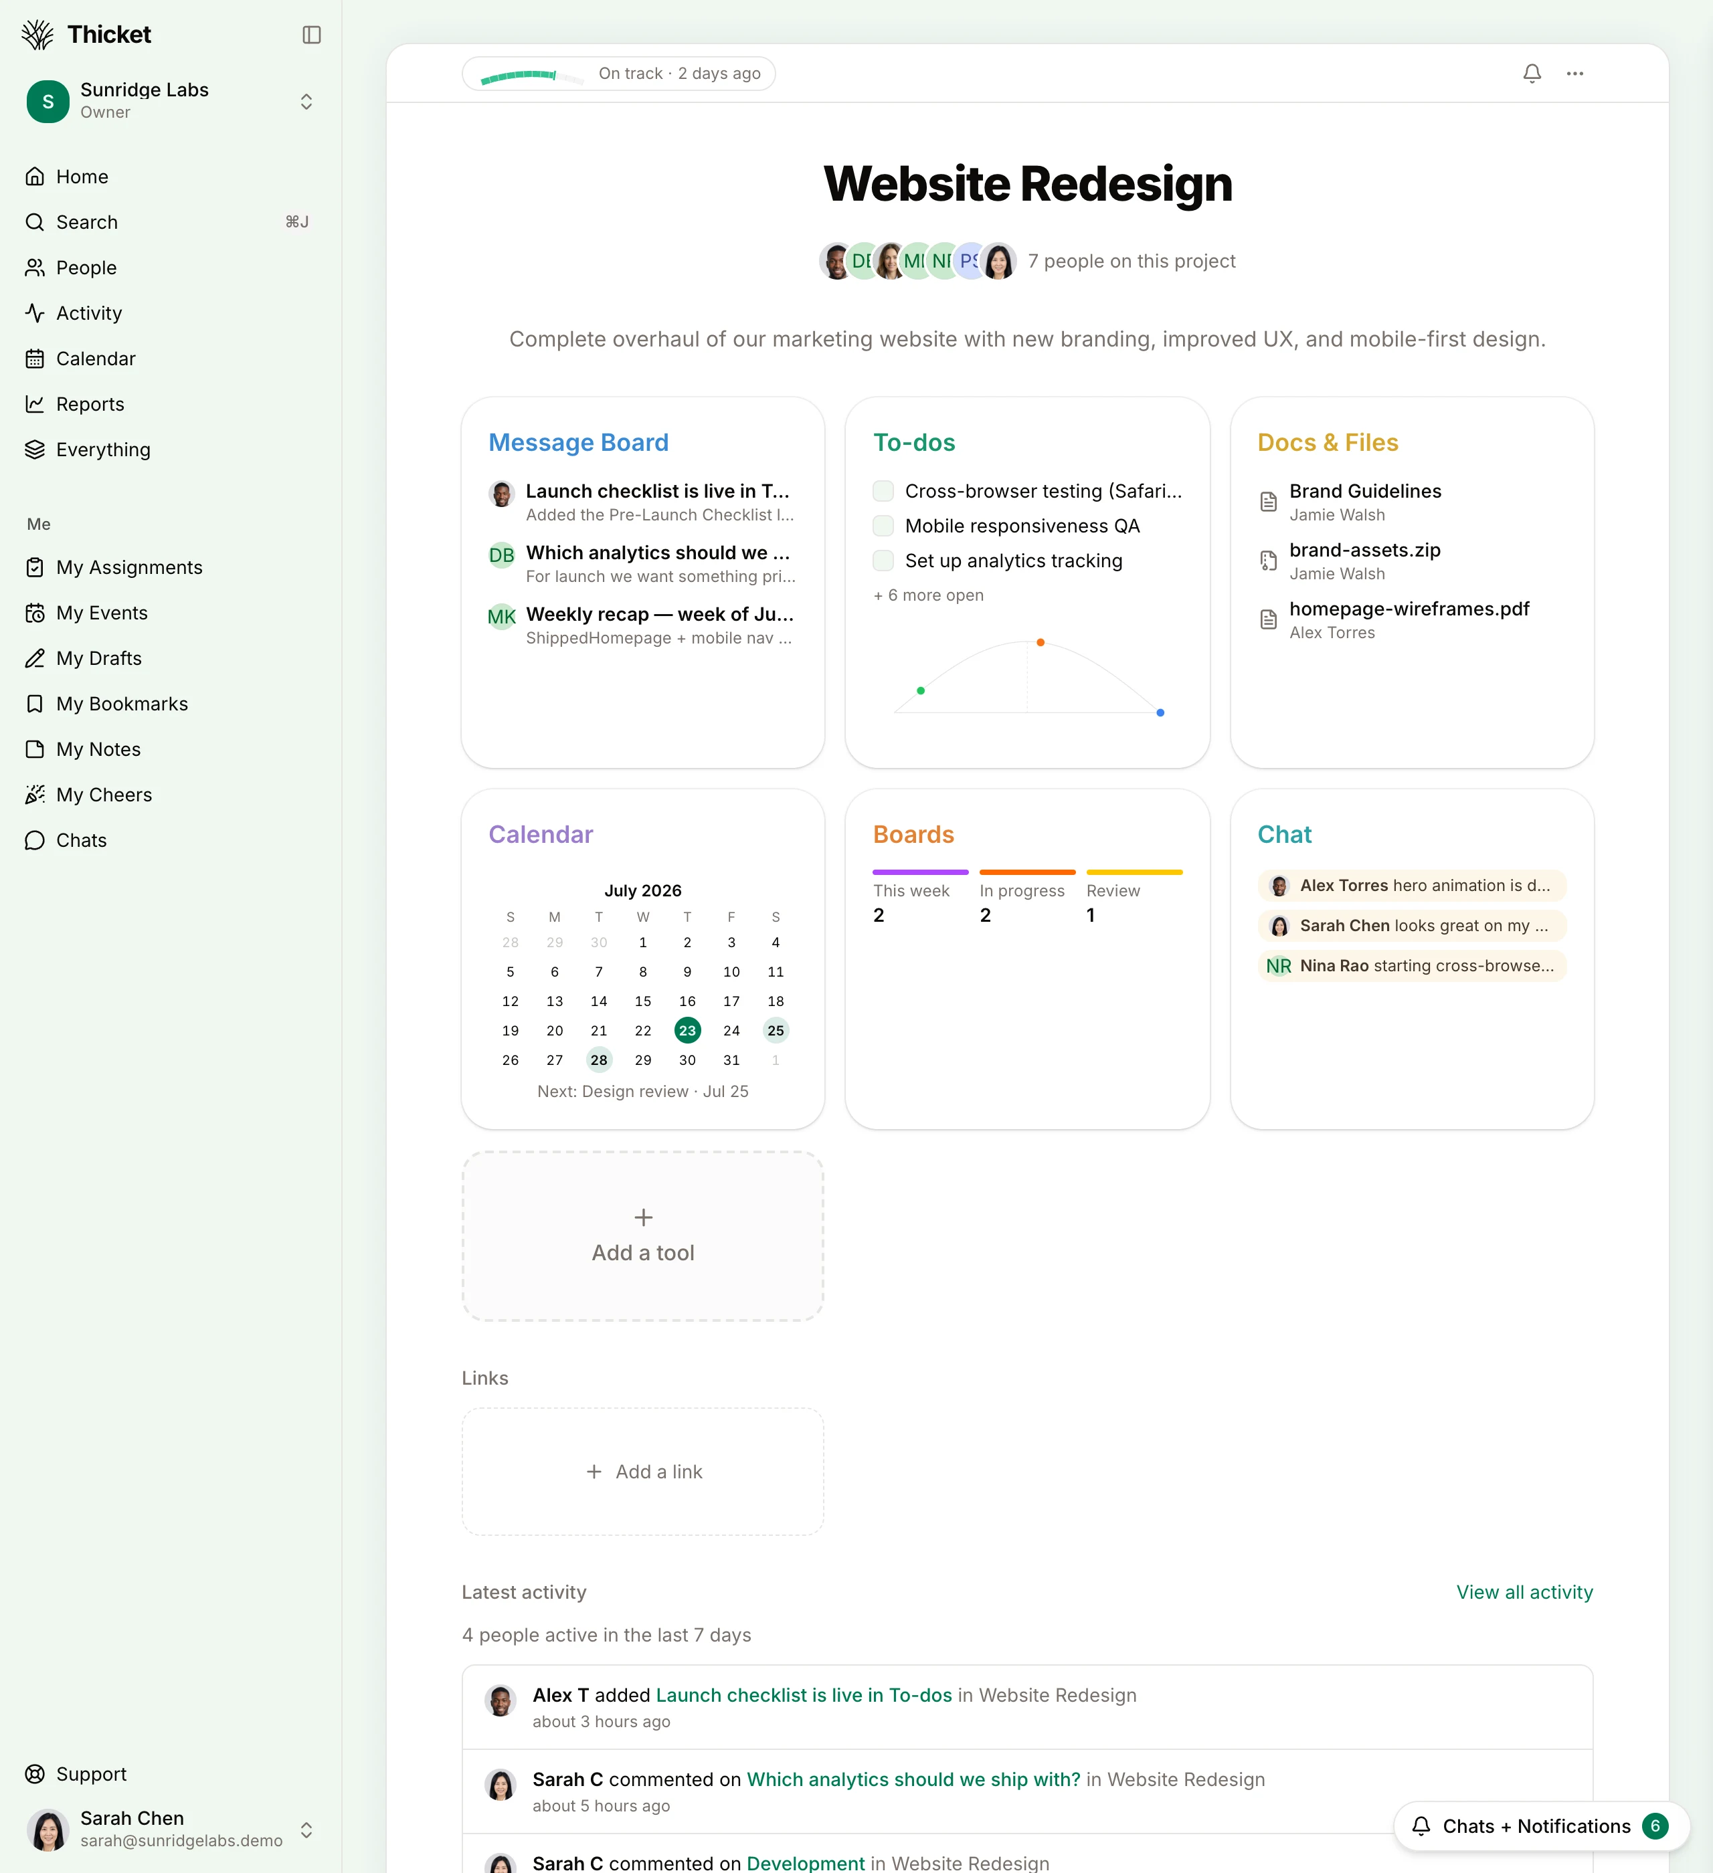Viewport: 1713px width, 1873px height.
Task: Click the purple This week board bar
Action: coord(920,872)
